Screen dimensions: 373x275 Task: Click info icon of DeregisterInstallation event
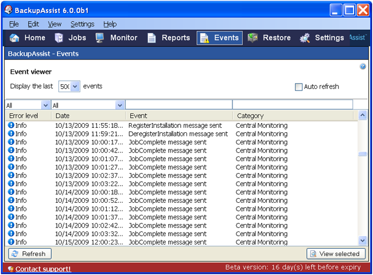11,133
